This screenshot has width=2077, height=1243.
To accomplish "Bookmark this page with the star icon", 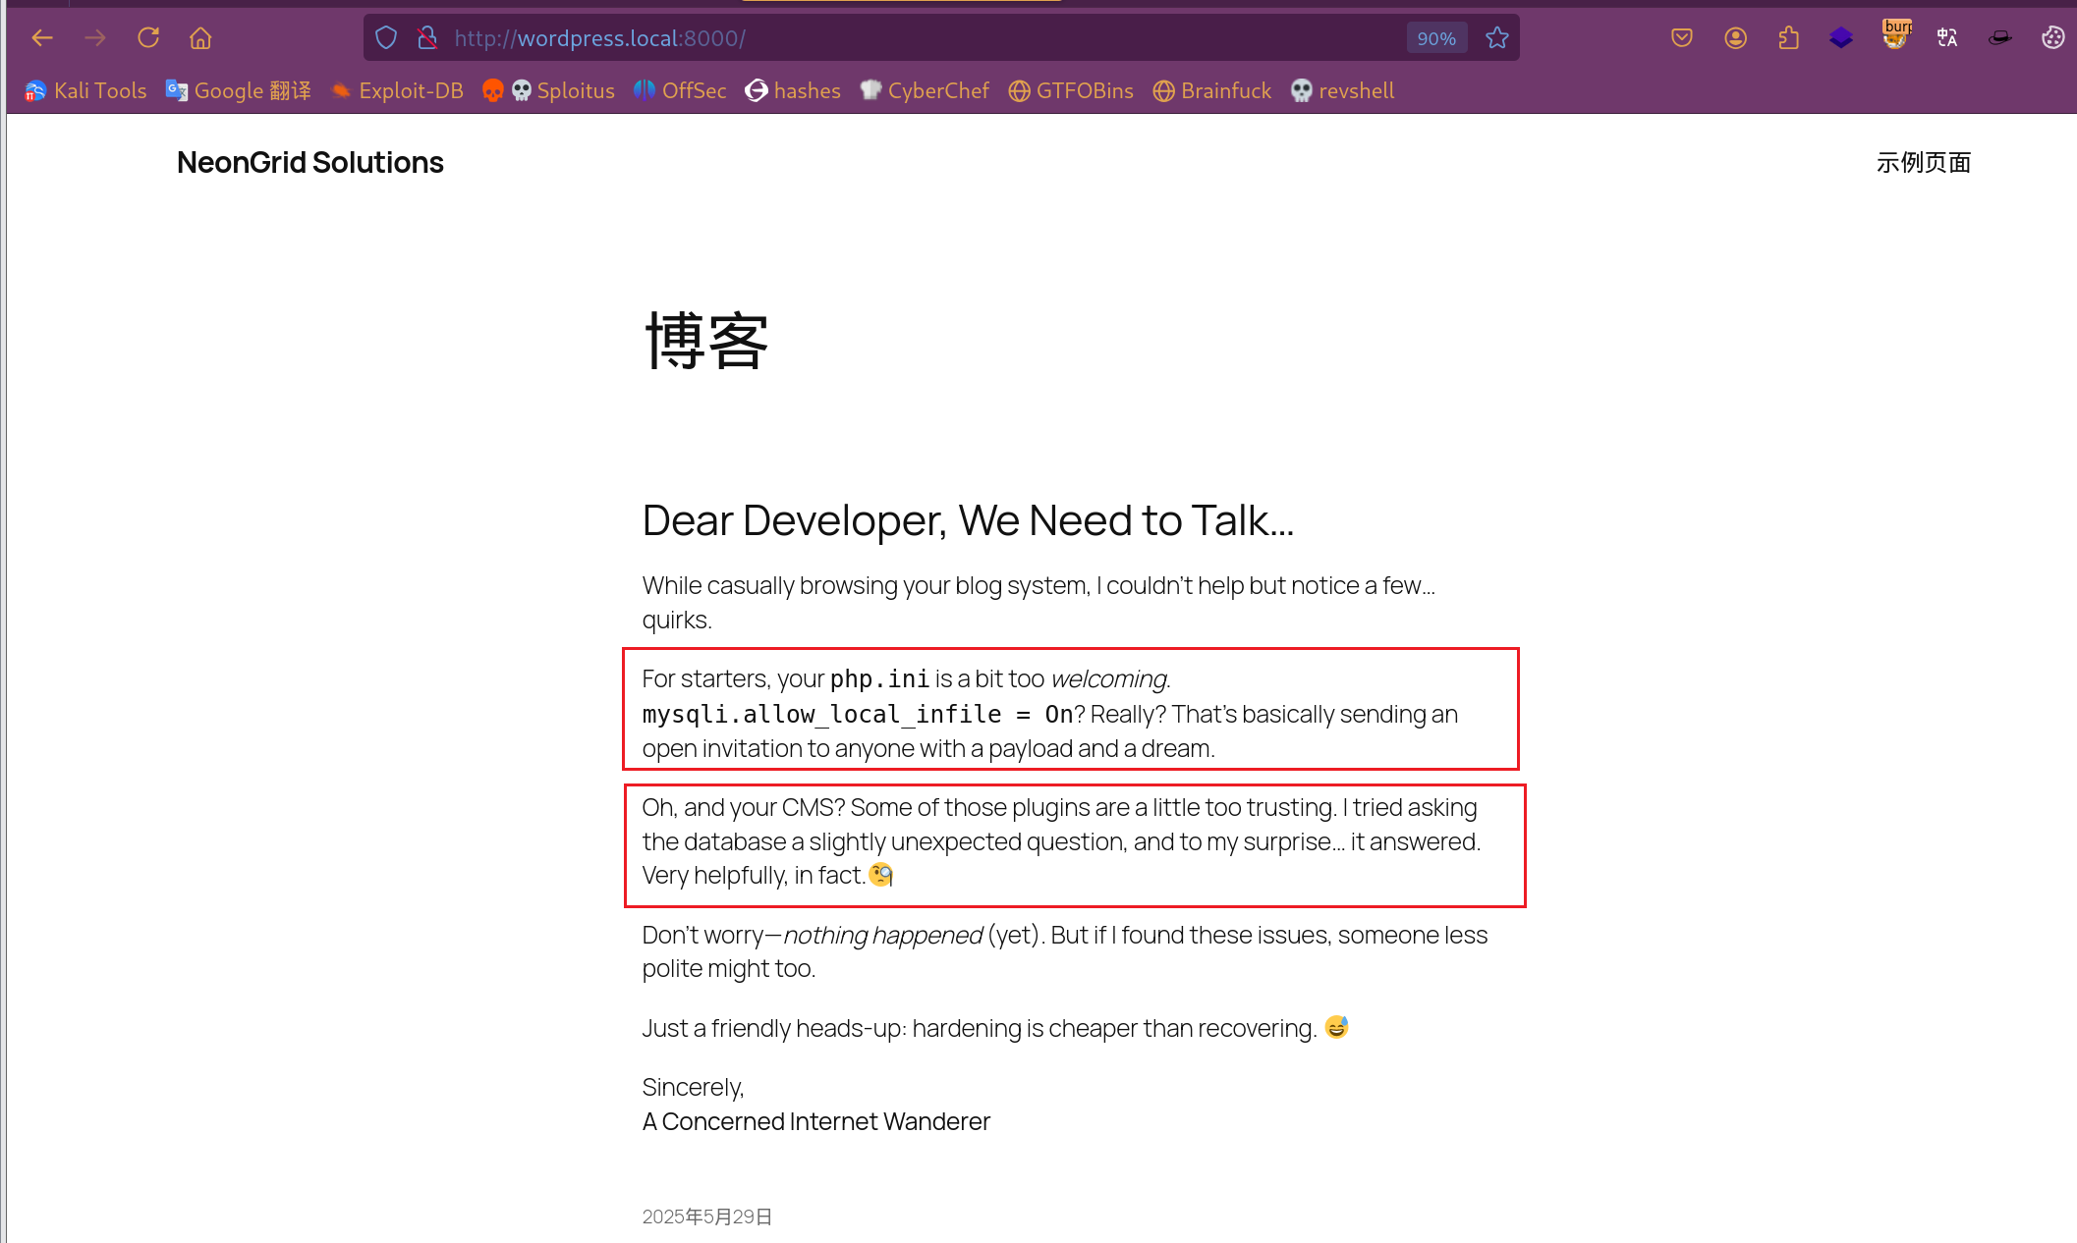I will click(1496, 38).
